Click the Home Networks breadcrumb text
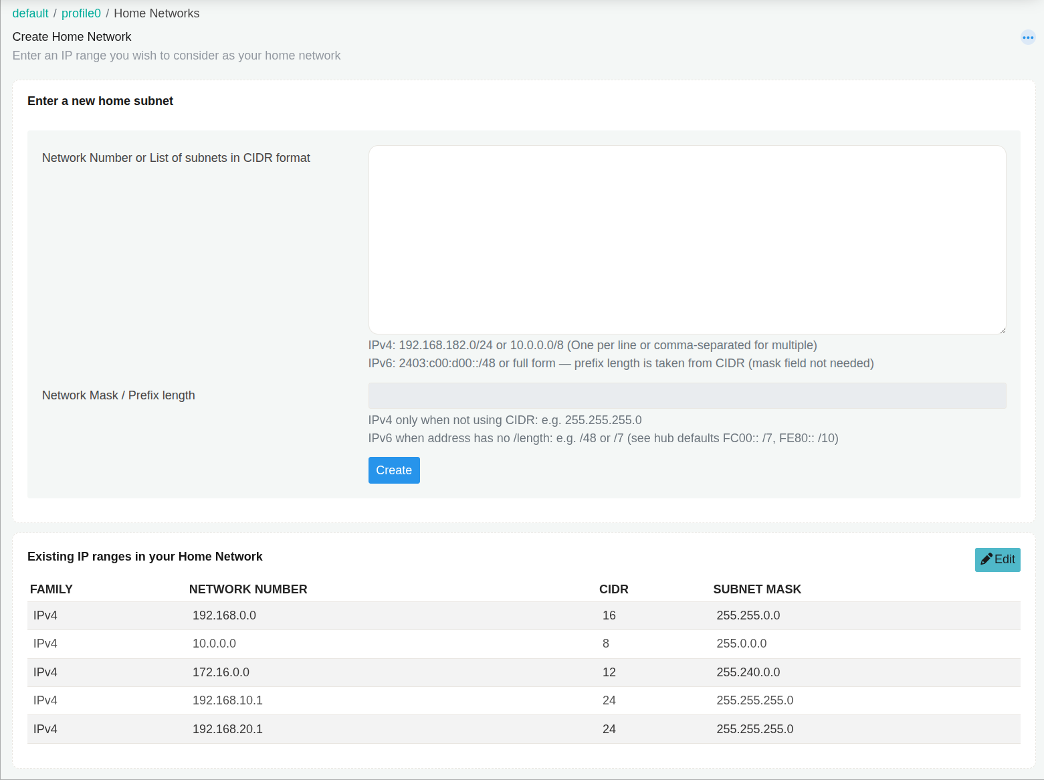 (x=156, y=13)
